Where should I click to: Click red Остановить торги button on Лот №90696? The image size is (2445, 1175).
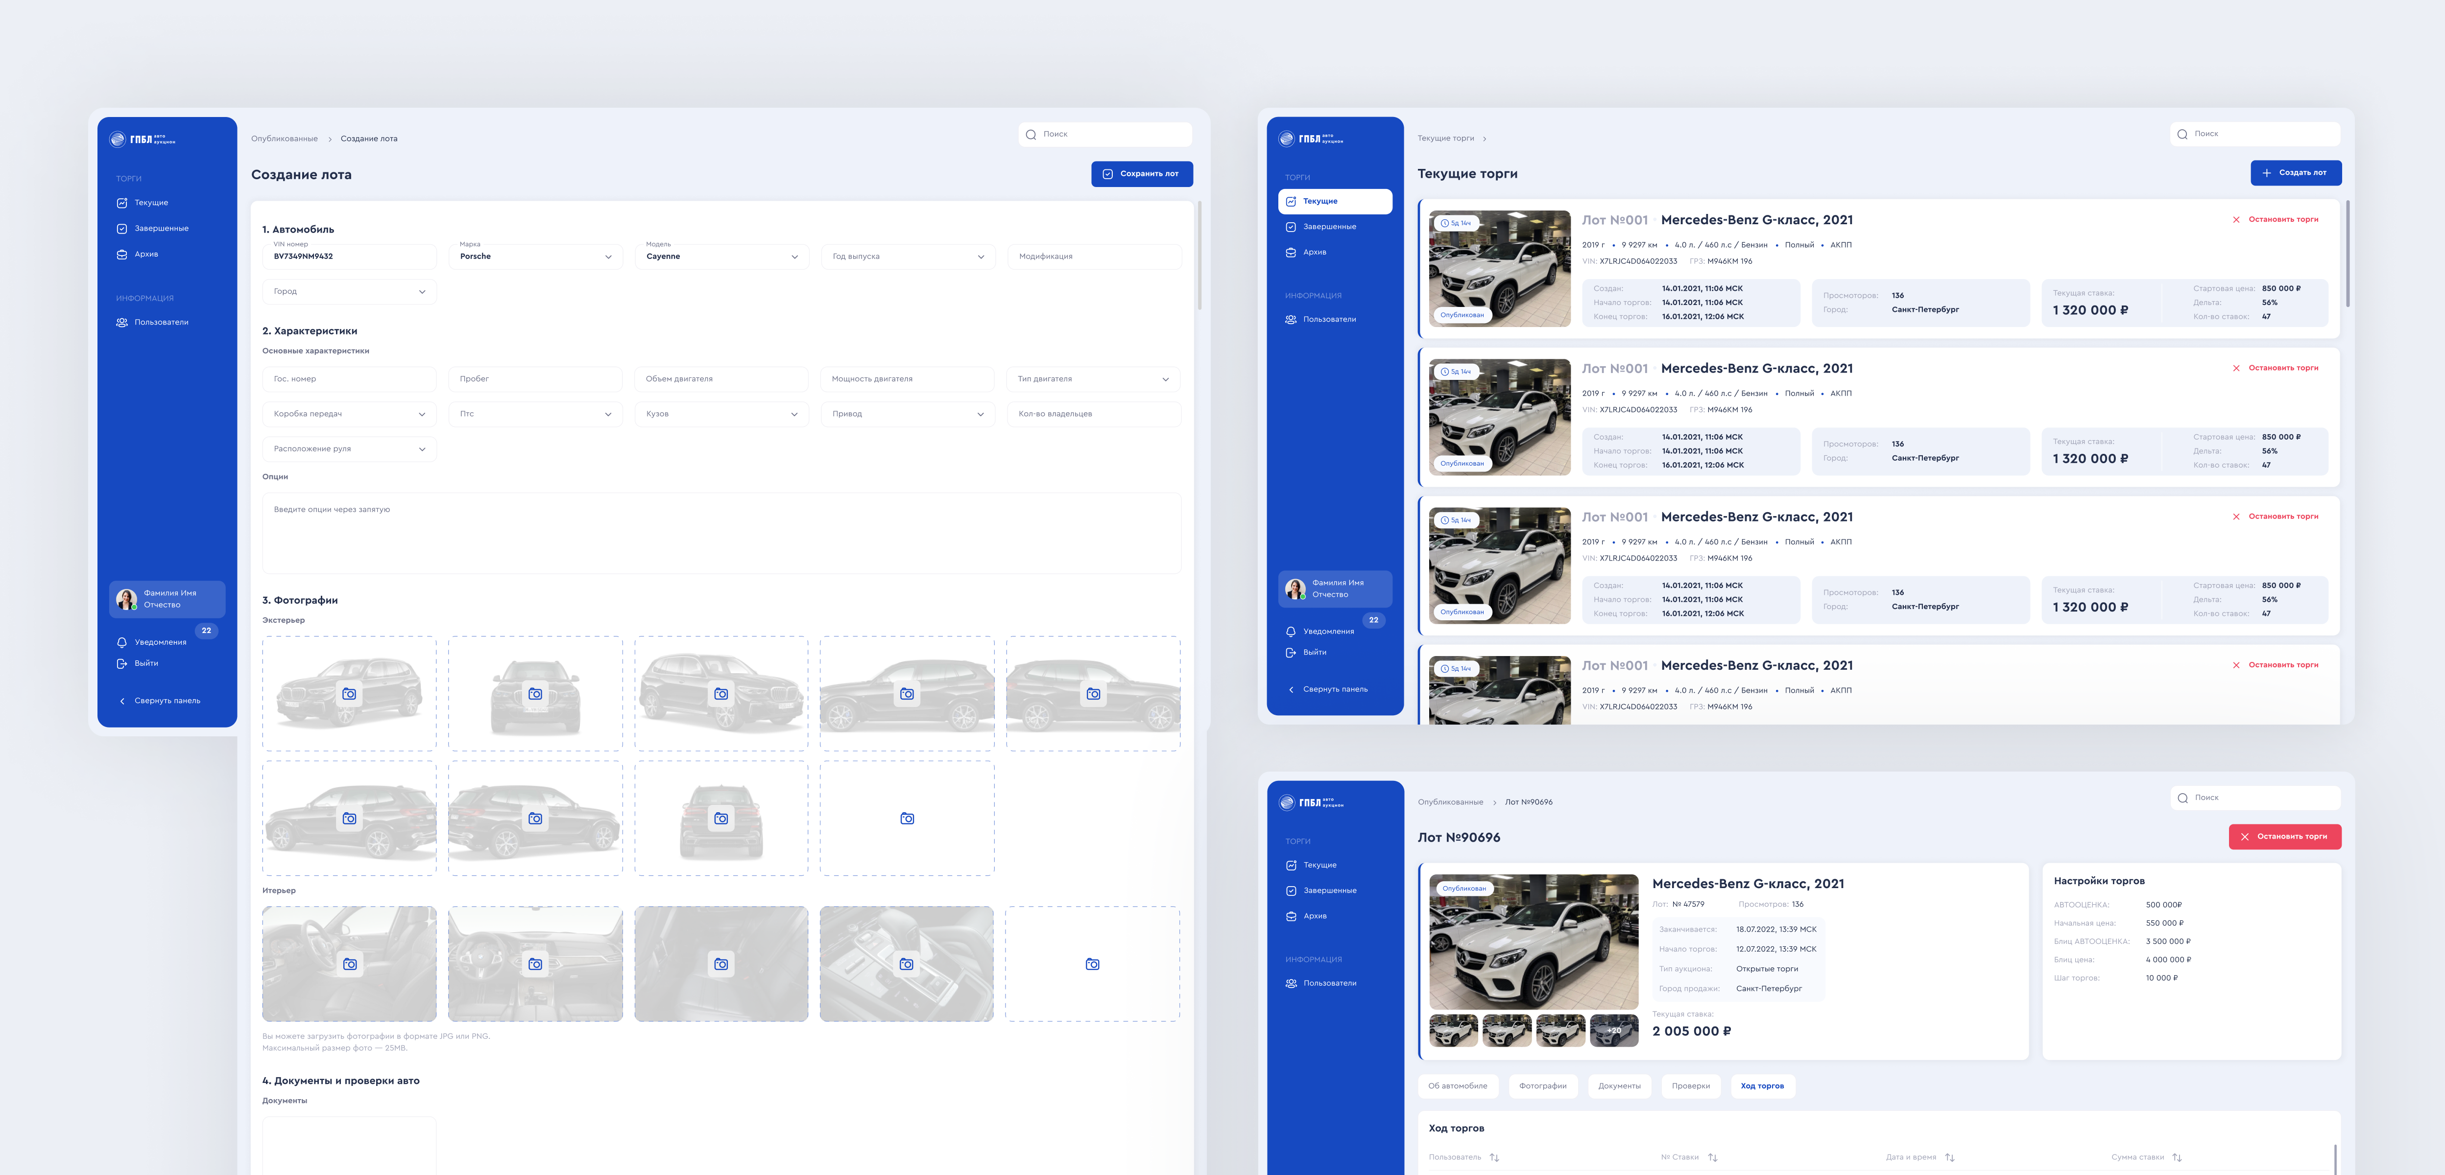coord(2284,837)
